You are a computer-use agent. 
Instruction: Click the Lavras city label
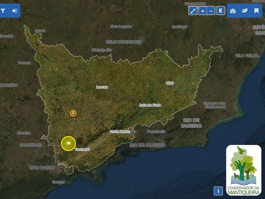[x=102, y=87]
